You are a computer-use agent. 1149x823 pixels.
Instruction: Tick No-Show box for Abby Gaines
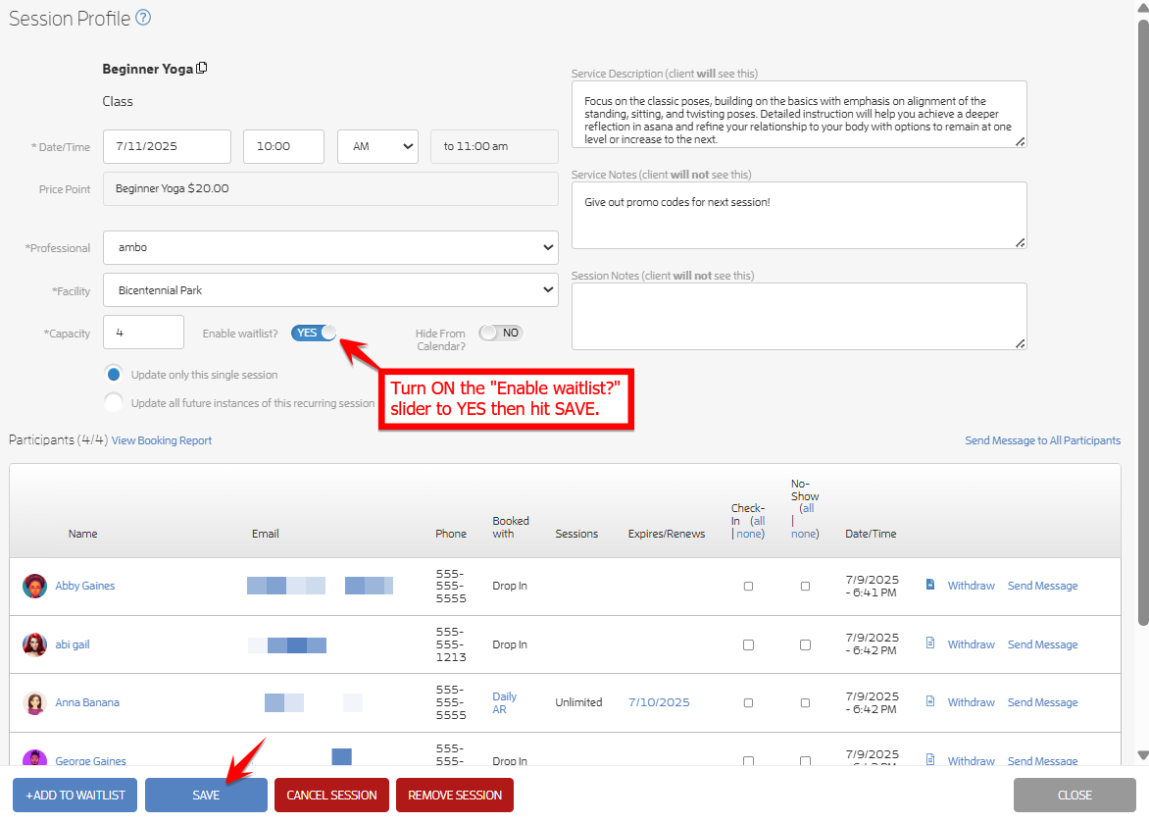click(x=805, y=586)
